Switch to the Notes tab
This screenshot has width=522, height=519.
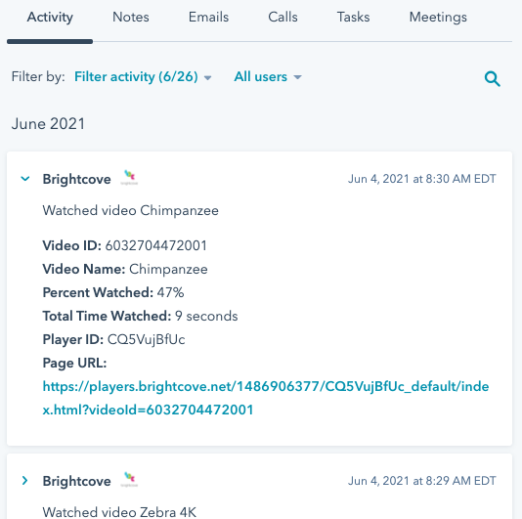(131, 17)
